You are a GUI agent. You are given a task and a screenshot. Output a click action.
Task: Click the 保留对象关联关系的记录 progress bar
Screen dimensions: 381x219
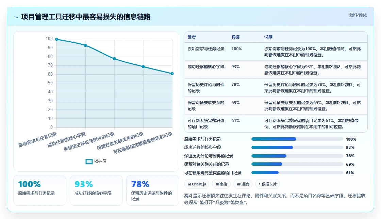tap(297, 164)
